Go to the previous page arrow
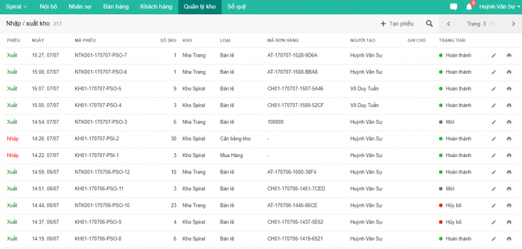 pyautogui.click(x=448, y=23)
